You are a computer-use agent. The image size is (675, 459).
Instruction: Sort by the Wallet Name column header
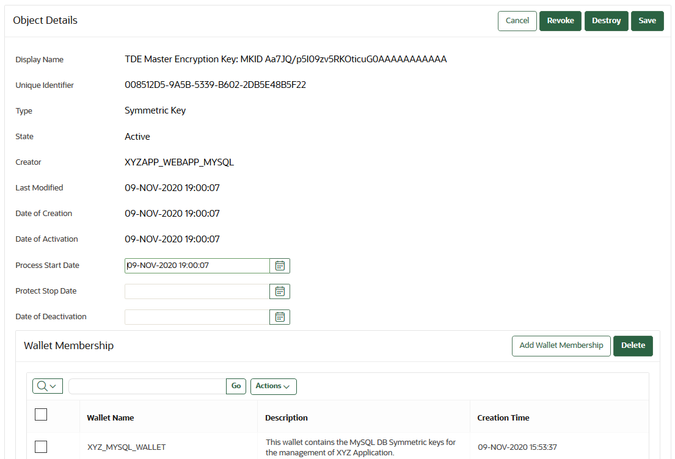(110, 417)
